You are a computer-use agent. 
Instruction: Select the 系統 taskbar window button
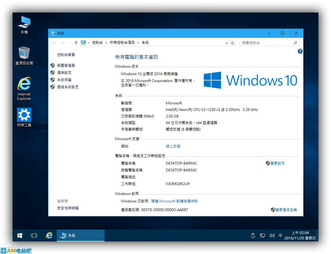81,236
